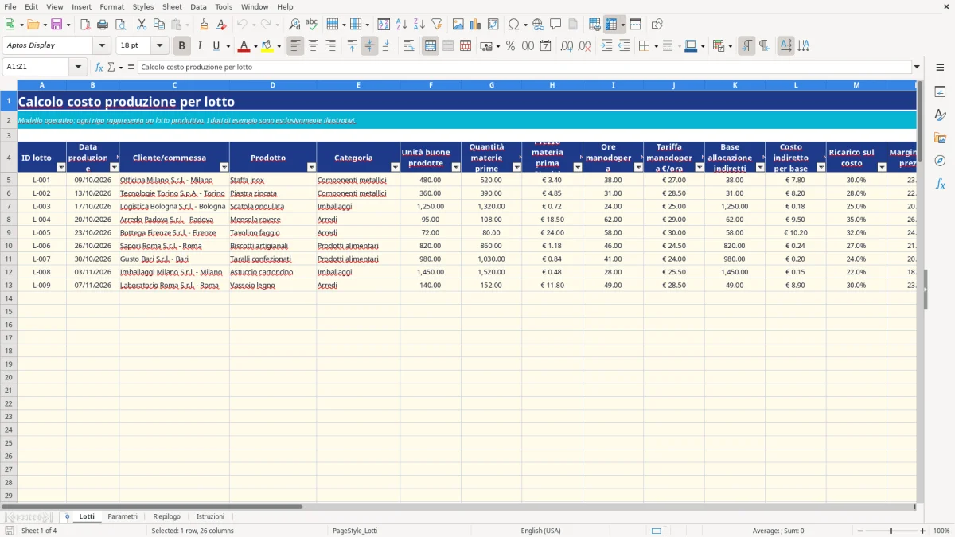Open the filter dropdown for Cliente/commessa
Image resolution: width=955 pixels, height=537 pixels.
[x=224, y=167]
